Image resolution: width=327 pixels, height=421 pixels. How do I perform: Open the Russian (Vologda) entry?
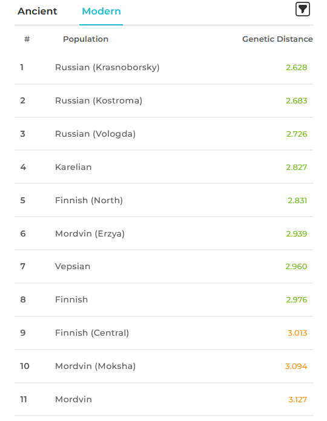(x=163, y=134)
